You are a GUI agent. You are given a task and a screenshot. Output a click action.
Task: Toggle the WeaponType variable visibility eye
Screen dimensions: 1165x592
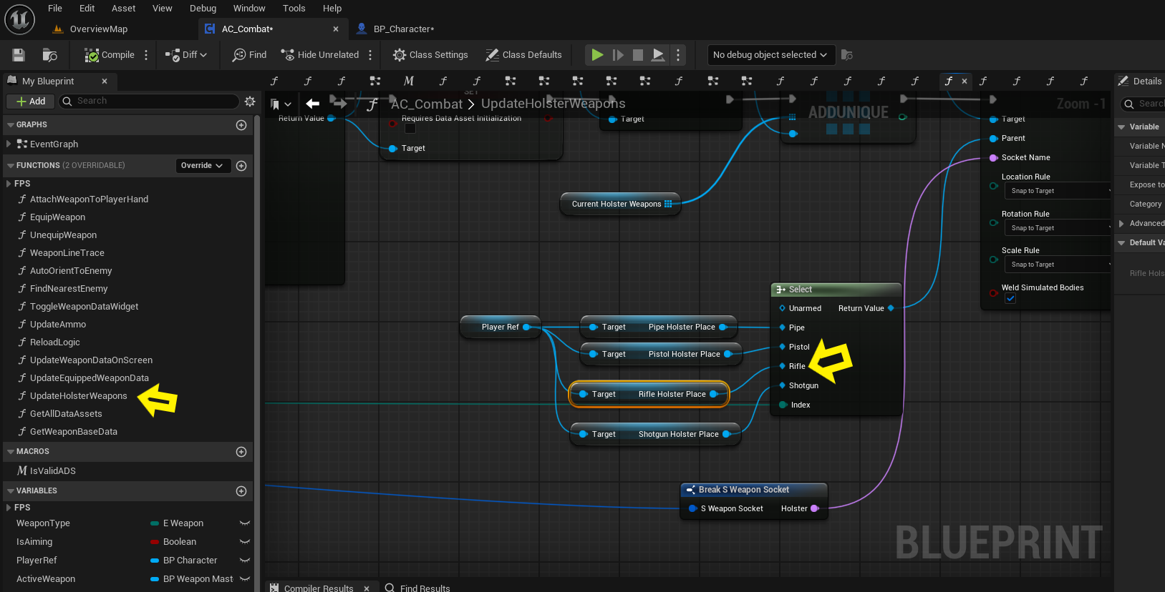pyautogui.click(x=245, y=523)
